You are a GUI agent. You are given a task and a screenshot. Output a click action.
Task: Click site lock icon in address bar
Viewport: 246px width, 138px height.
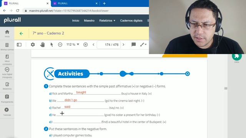(26, 11)
